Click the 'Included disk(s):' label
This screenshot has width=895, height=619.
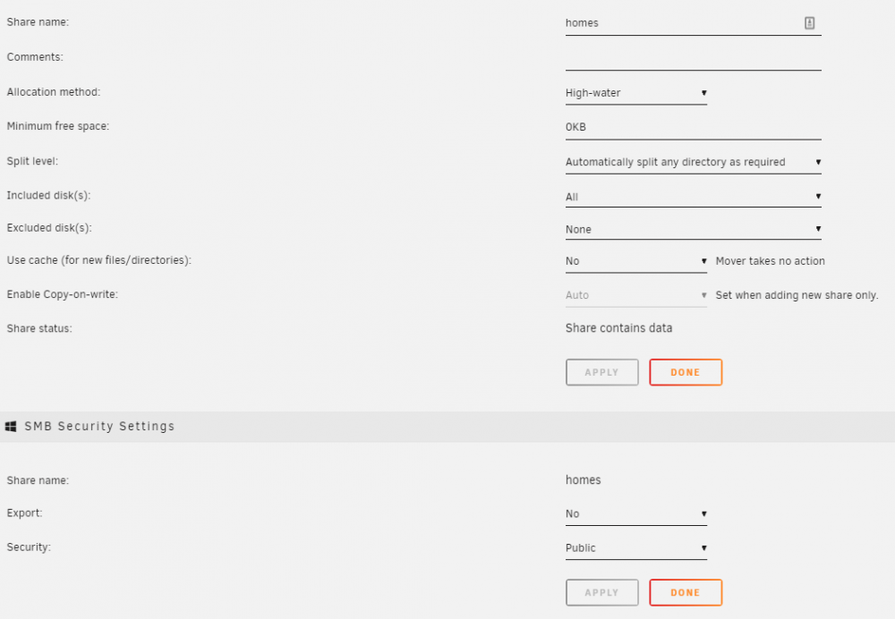click(48, 196)
